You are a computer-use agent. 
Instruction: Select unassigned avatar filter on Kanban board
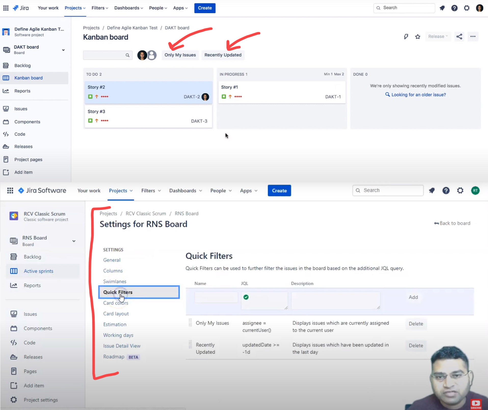click(152, 55)
